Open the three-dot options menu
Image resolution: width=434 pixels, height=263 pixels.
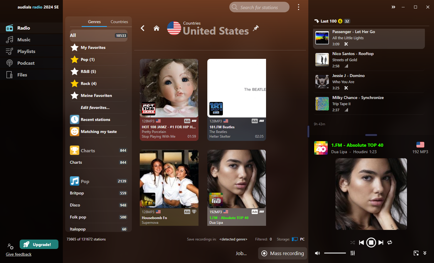(298, 7)
